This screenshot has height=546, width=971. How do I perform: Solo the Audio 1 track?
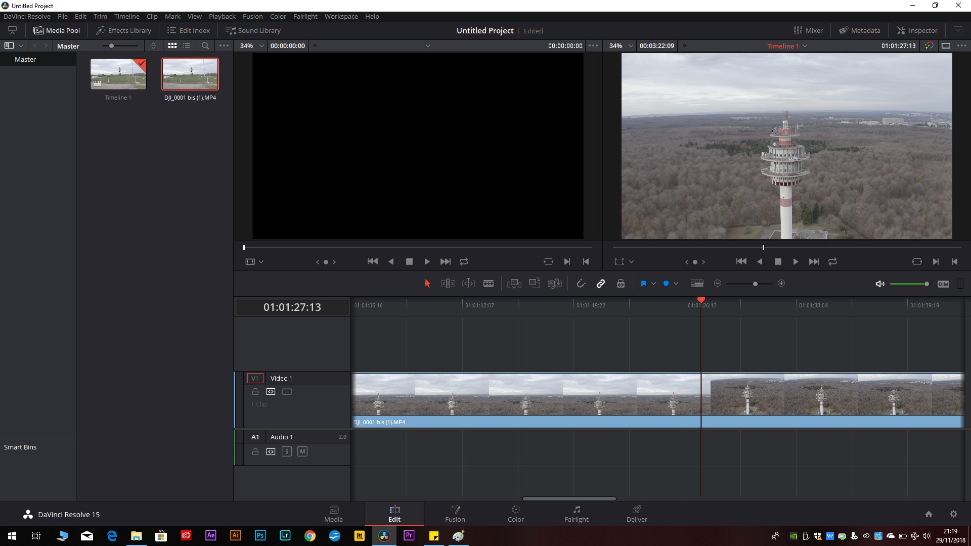tap(287, 451)
